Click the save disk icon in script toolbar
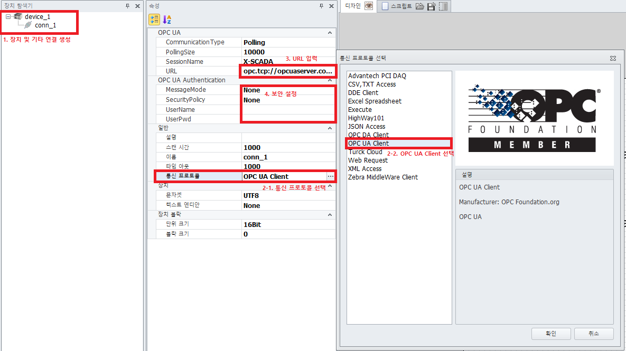This screenshot has width=626, height=351. (431, 6)
